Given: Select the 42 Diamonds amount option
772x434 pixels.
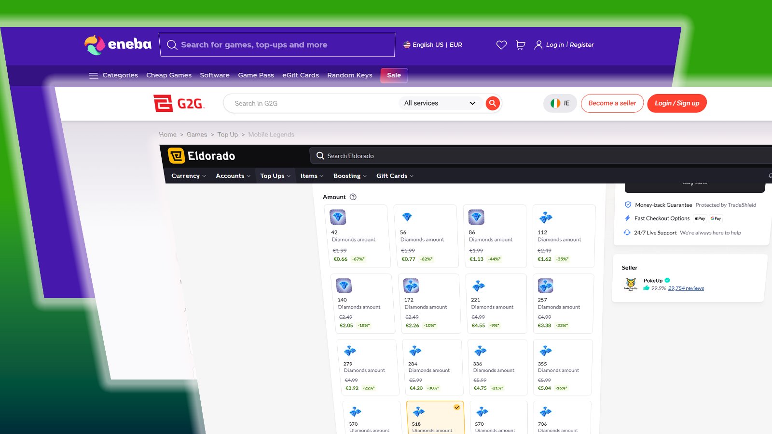Looking at the screenshot, I should 357,236.
